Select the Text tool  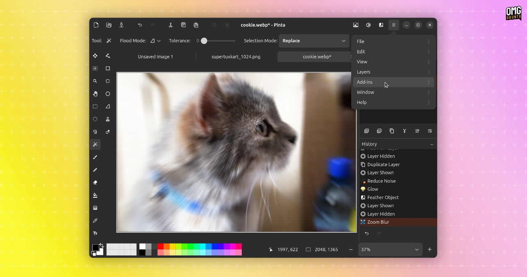click(x=95, y=233)
